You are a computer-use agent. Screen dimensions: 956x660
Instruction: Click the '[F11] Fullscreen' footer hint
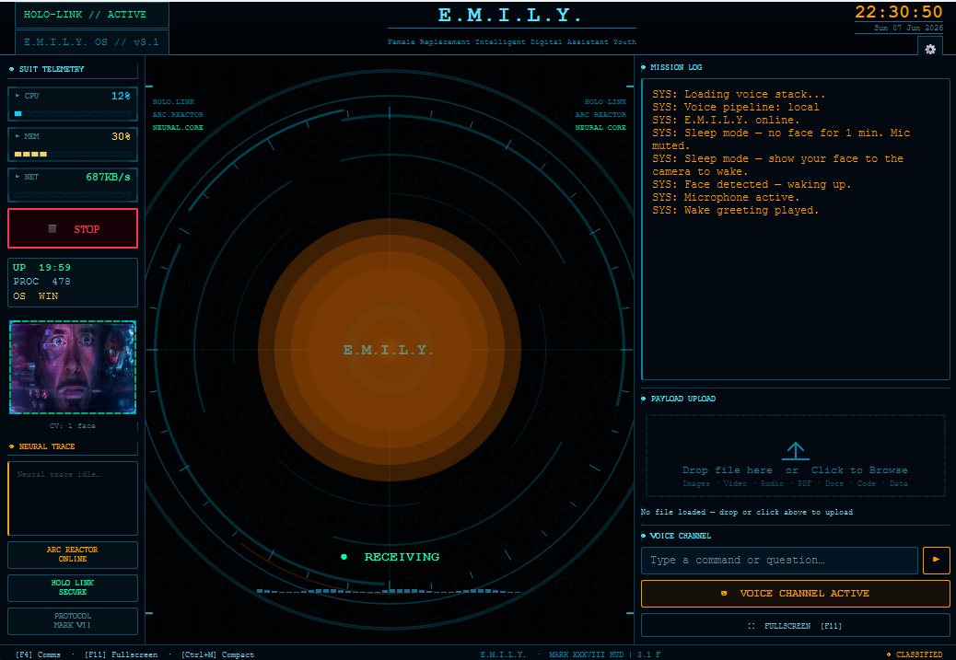click(x=121, y=654)
